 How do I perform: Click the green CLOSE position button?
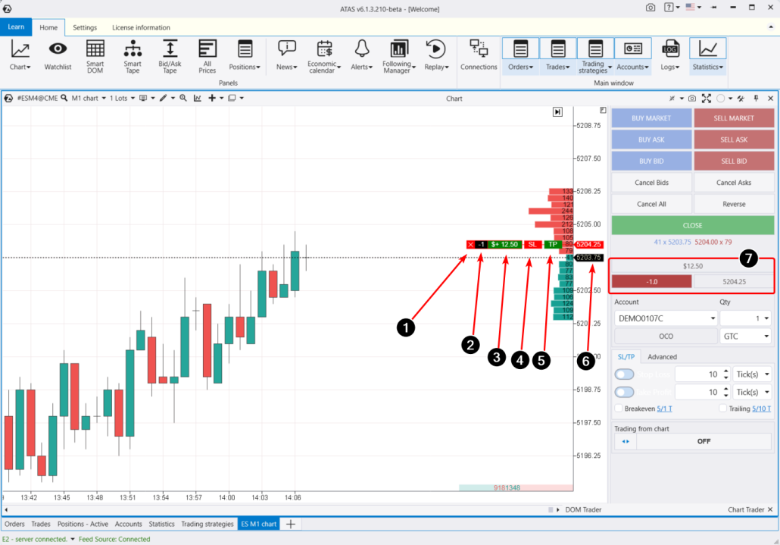[x=692, y=225]
